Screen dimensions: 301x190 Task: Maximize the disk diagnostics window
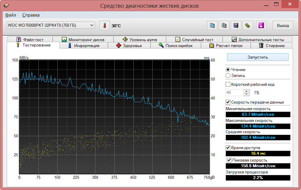pos(276,4)
